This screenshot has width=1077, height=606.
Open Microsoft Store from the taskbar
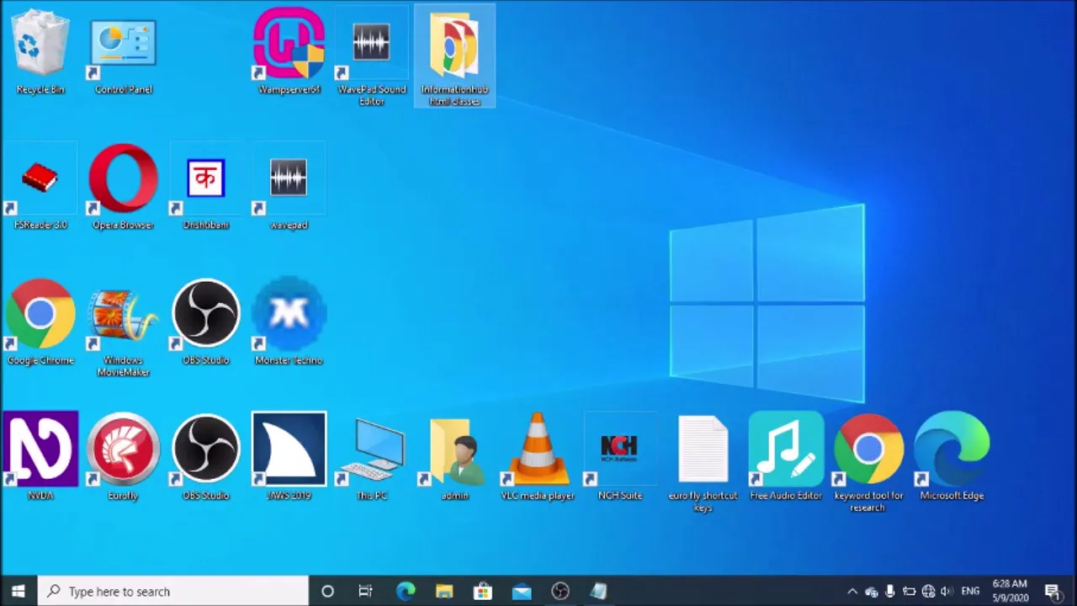tap(483, 592)
